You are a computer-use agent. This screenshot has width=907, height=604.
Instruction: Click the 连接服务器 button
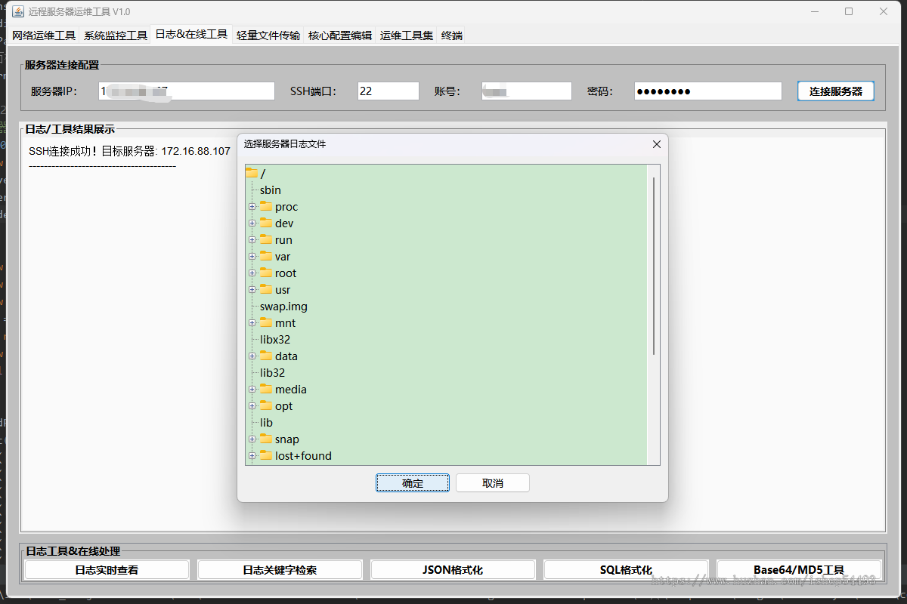836,91
